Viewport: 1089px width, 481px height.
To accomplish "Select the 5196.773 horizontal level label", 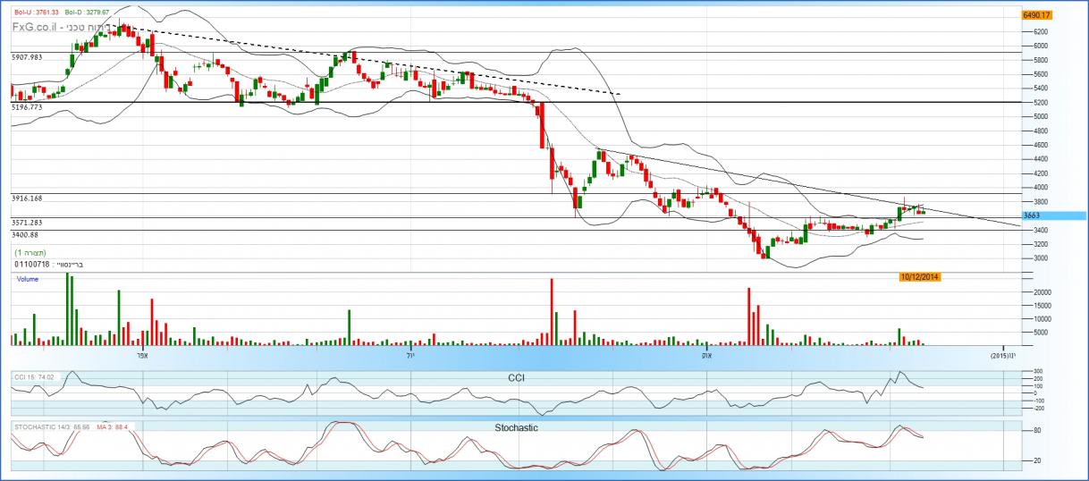I will click(27, 107).
